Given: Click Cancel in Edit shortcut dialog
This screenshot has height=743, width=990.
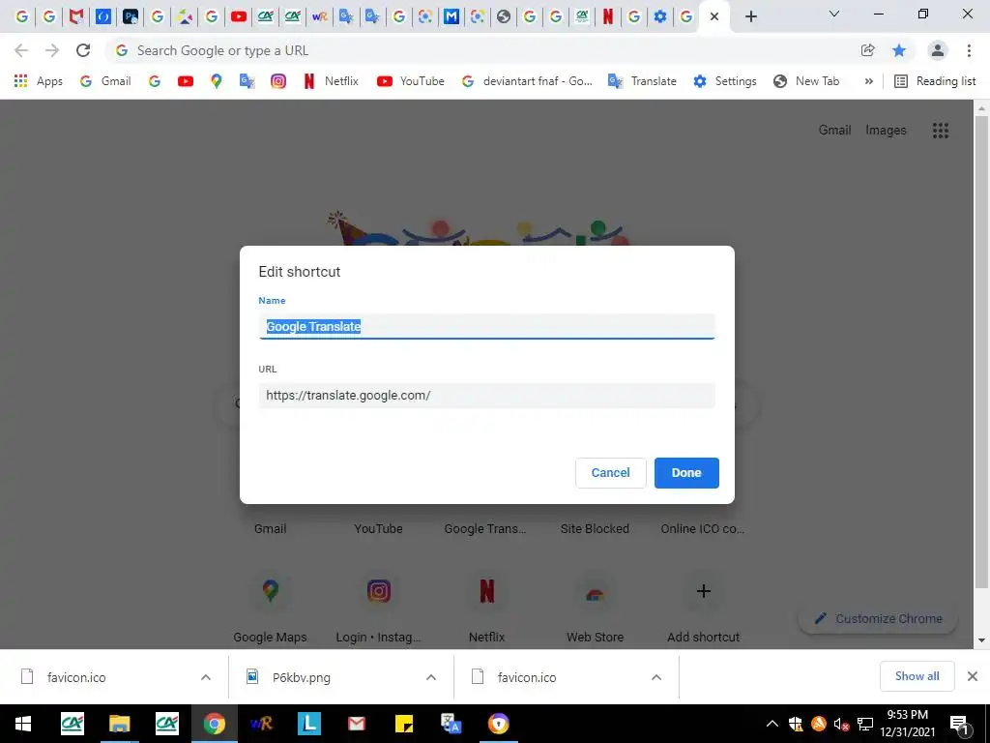Looking at the screenshot, I should (611, 472).
